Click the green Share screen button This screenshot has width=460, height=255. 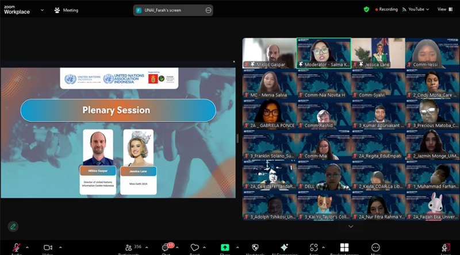pyautogui.click(x=225, y=248)
